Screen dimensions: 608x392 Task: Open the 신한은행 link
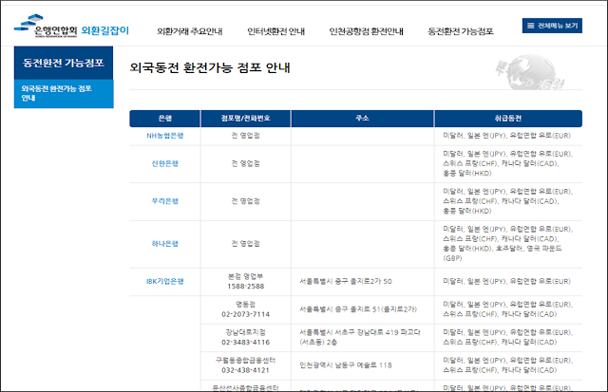(164, 163)
